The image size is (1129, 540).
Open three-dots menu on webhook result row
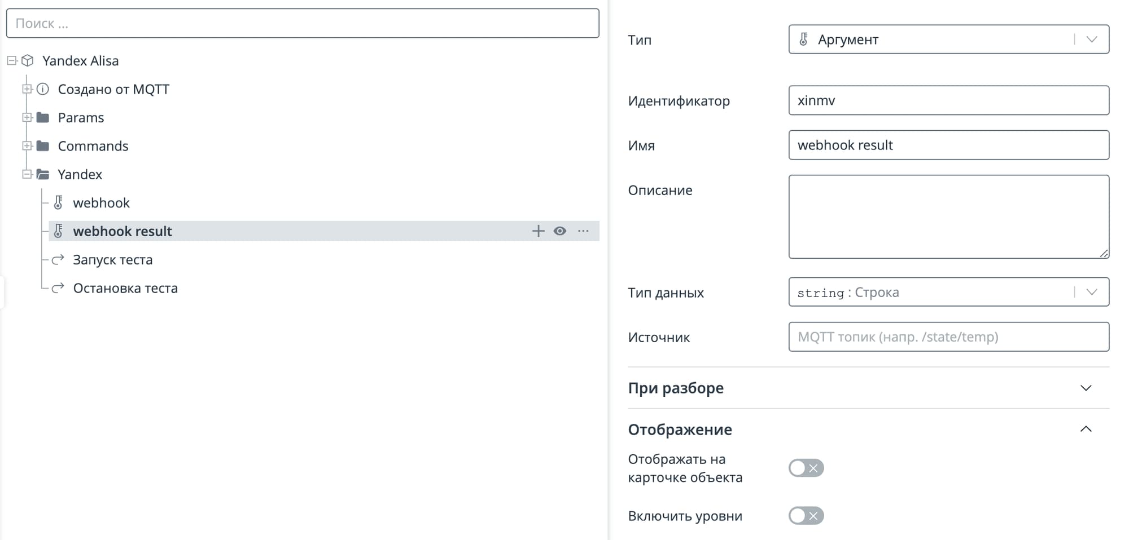click(x=583, y=231)
